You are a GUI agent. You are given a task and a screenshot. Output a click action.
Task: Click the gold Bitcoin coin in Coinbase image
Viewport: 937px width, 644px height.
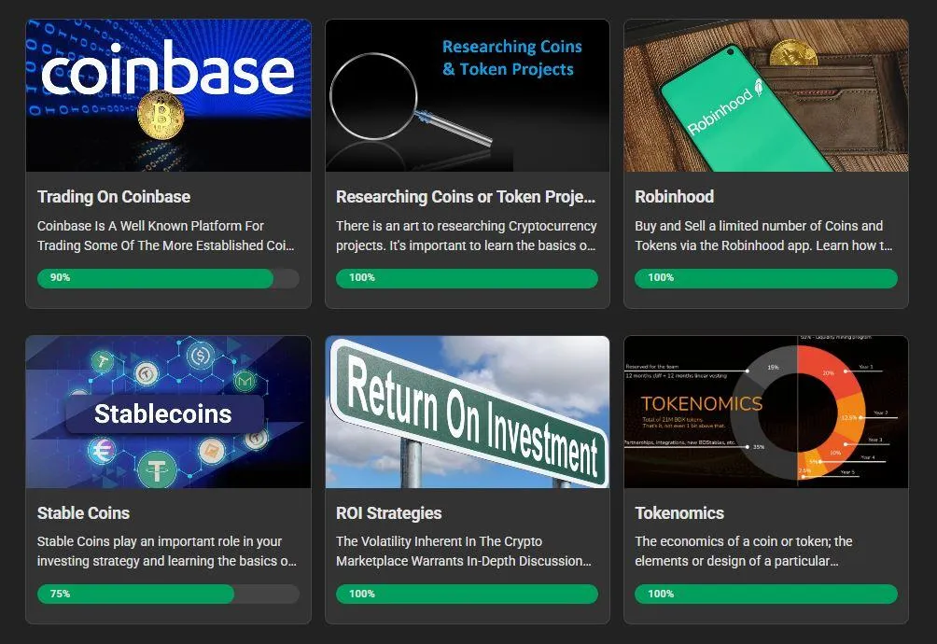(x=161, y=116)
